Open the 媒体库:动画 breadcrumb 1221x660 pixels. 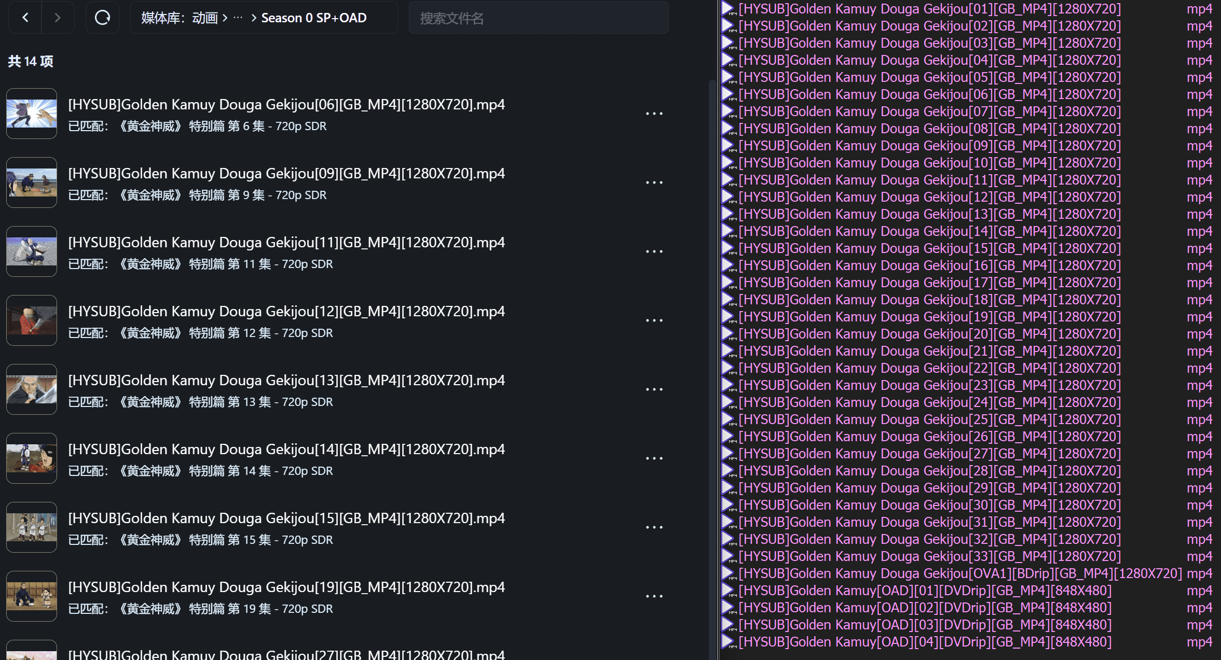[180, 18]
